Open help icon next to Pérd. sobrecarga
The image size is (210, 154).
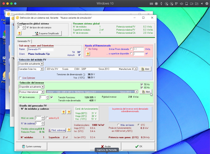click(x=69, y=130)
